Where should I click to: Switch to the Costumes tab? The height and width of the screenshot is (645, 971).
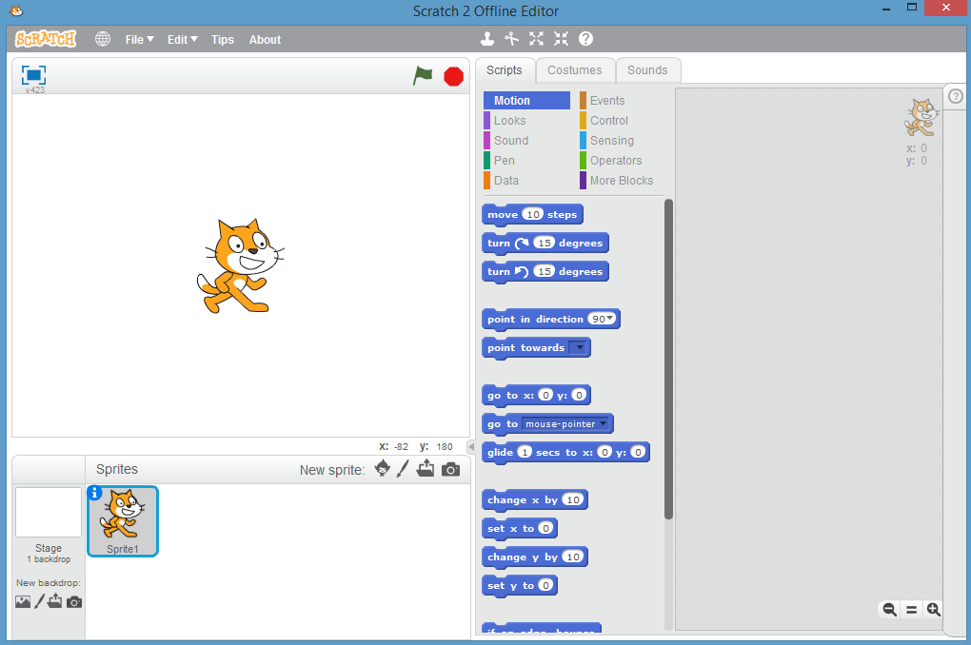coord(574,70)
